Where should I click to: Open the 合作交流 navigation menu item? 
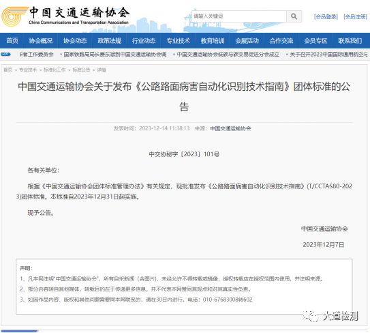click(x=281, y=41)
